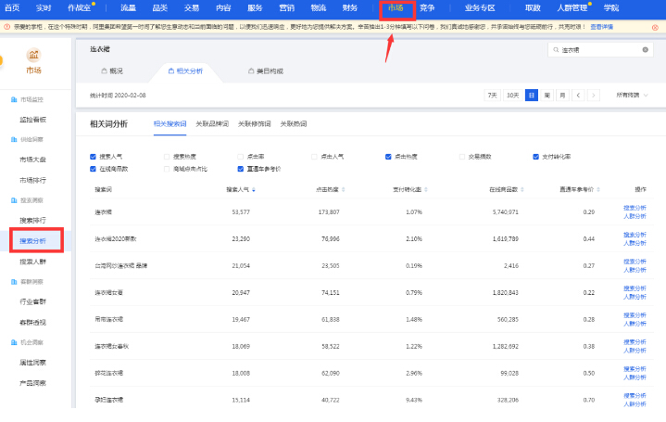Go to next date with right arrow

[x=595, y=95]
